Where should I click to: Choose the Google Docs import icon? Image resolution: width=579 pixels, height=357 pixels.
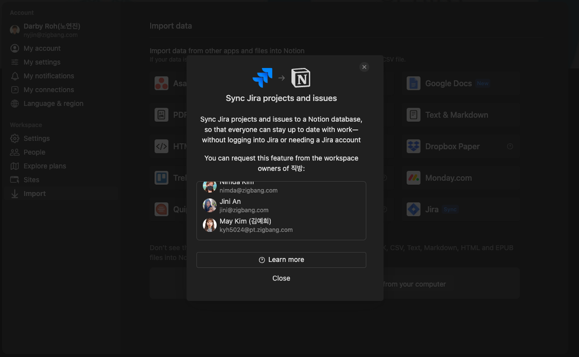[x=414, y=83]
